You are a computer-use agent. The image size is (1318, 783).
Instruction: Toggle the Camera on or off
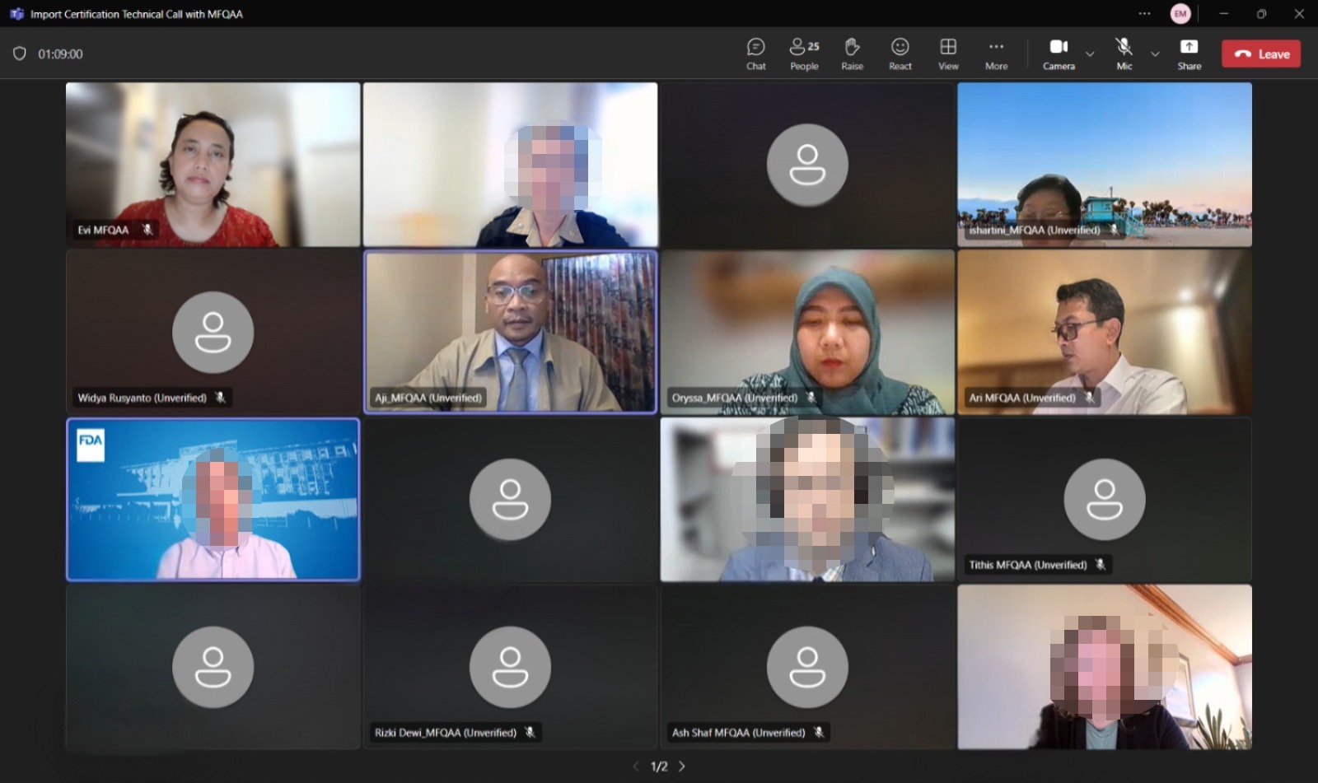[x=1059, y=54]
